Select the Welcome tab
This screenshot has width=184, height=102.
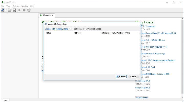click(47, 16)
